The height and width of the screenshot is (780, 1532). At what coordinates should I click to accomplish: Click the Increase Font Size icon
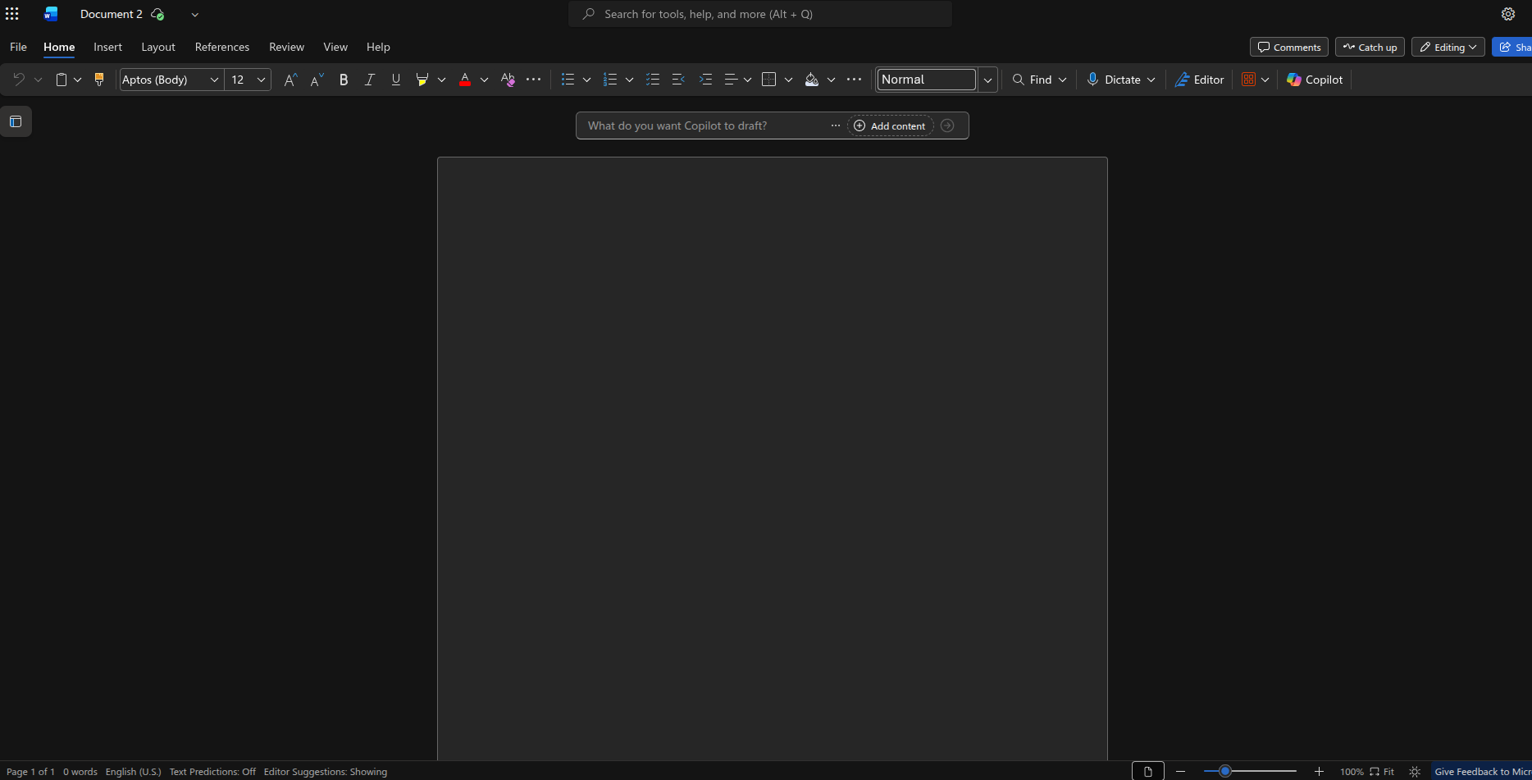290,80
